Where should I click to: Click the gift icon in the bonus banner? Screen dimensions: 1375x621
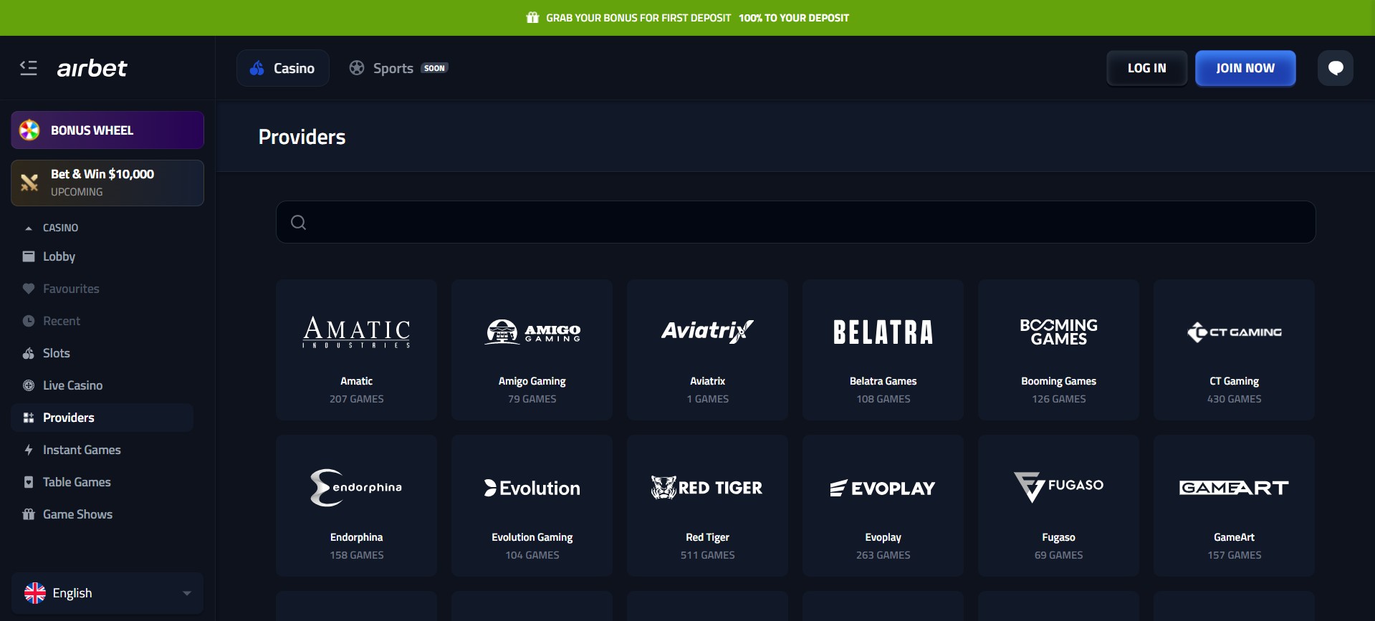[x=532, y=17]
